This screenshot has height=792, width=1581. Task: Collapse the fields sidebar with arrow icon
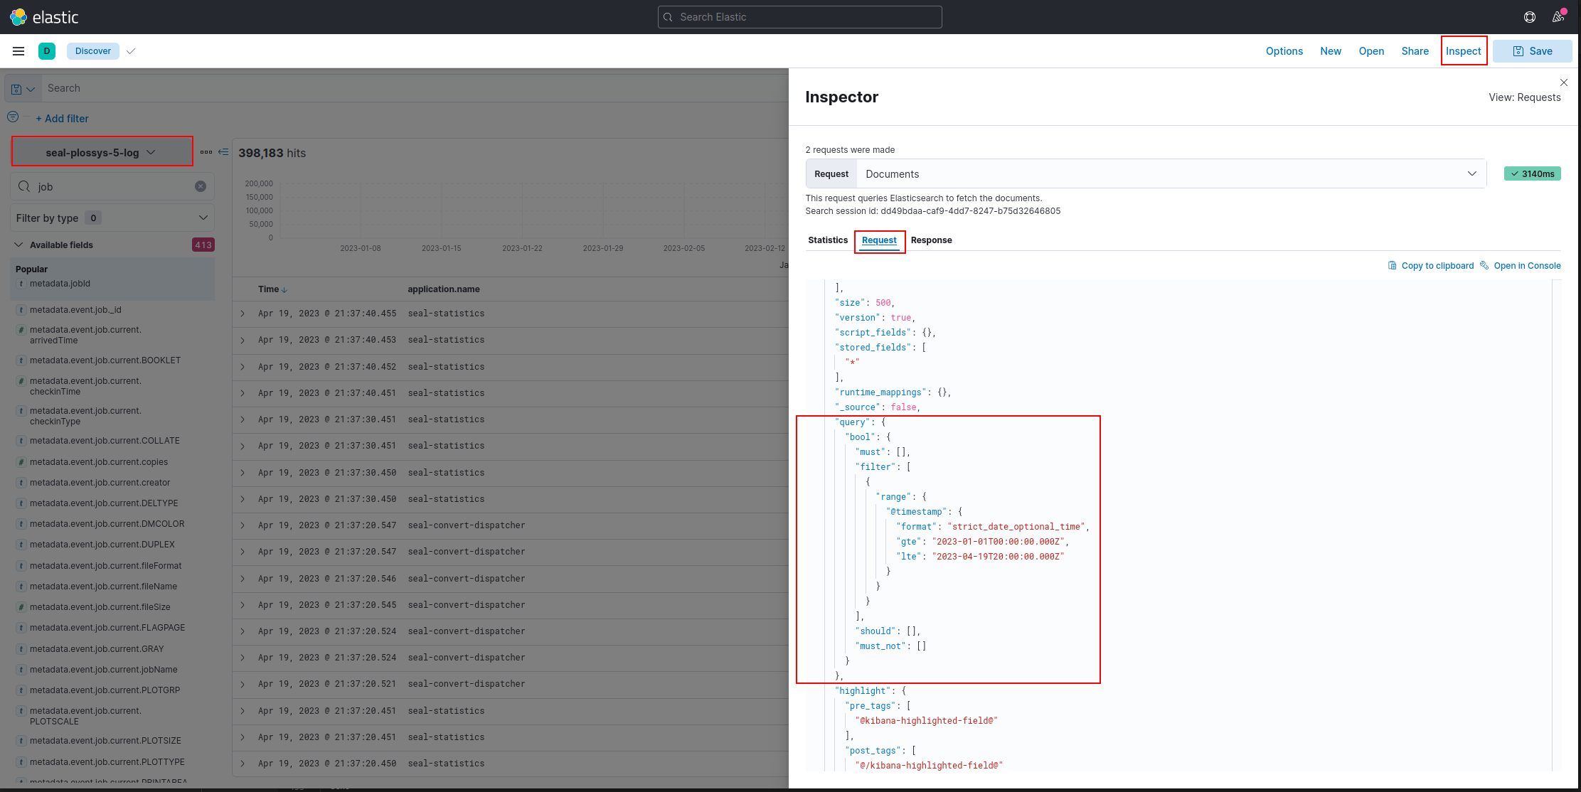coord(223,151)
